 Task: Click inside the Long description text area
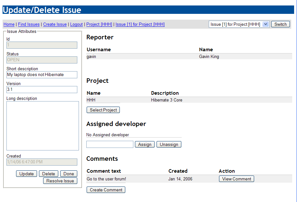tap(43, 126)
